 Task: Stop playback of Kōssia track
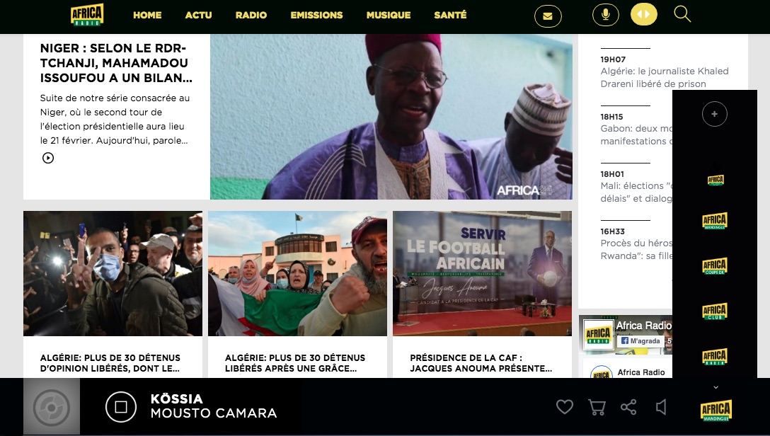(121, 407)
